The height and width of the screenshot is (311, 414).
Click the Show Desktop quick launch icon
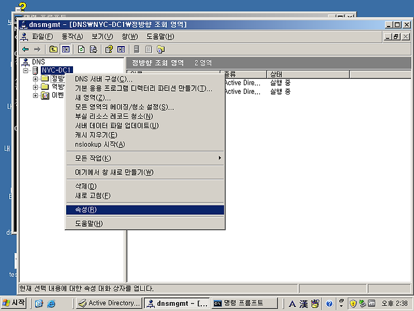39,304
